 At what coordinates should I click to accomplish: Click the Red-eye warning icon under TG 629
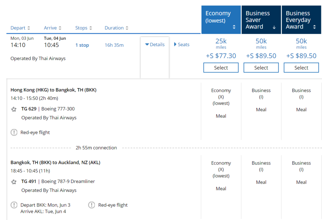pos(14,133)
